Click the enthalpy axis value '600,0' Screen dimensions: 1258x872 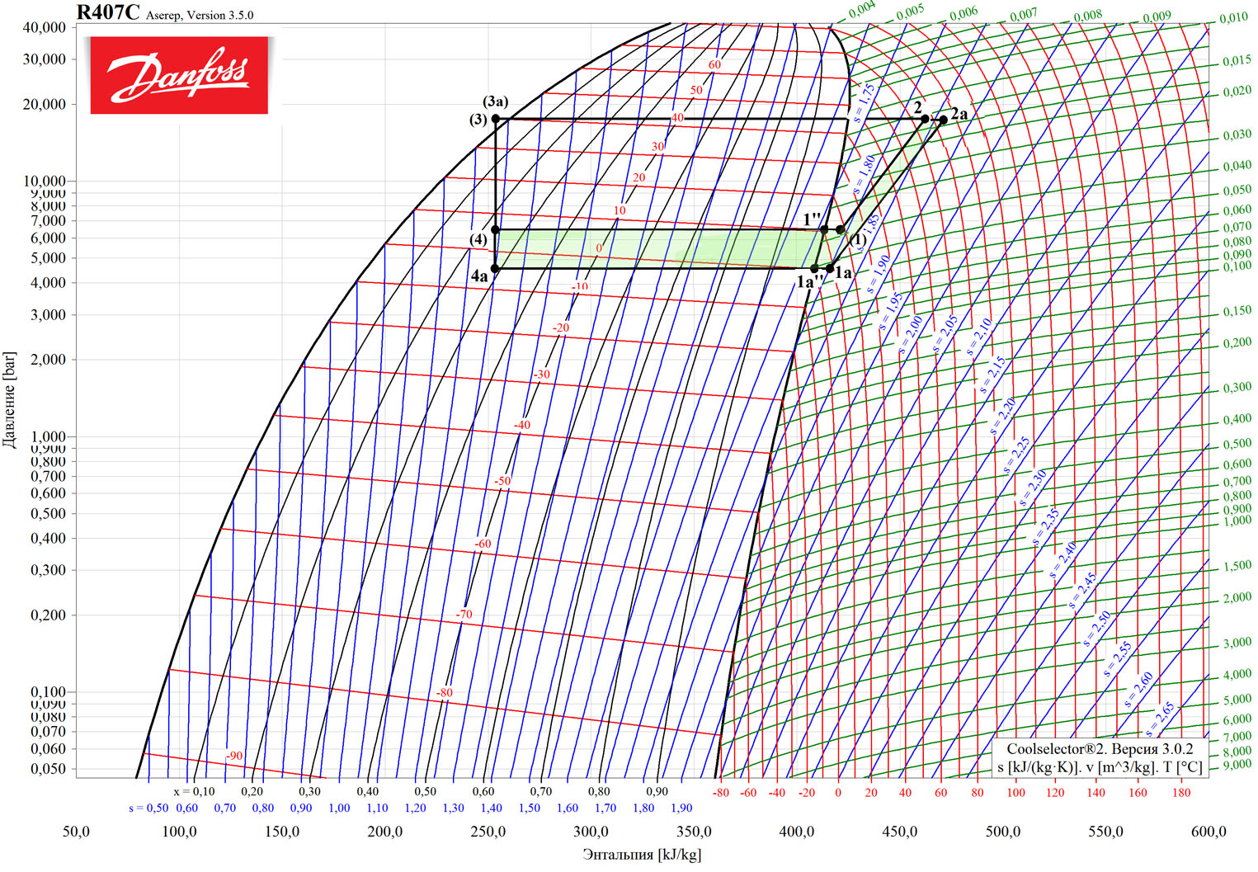(x=1209, y=832)
